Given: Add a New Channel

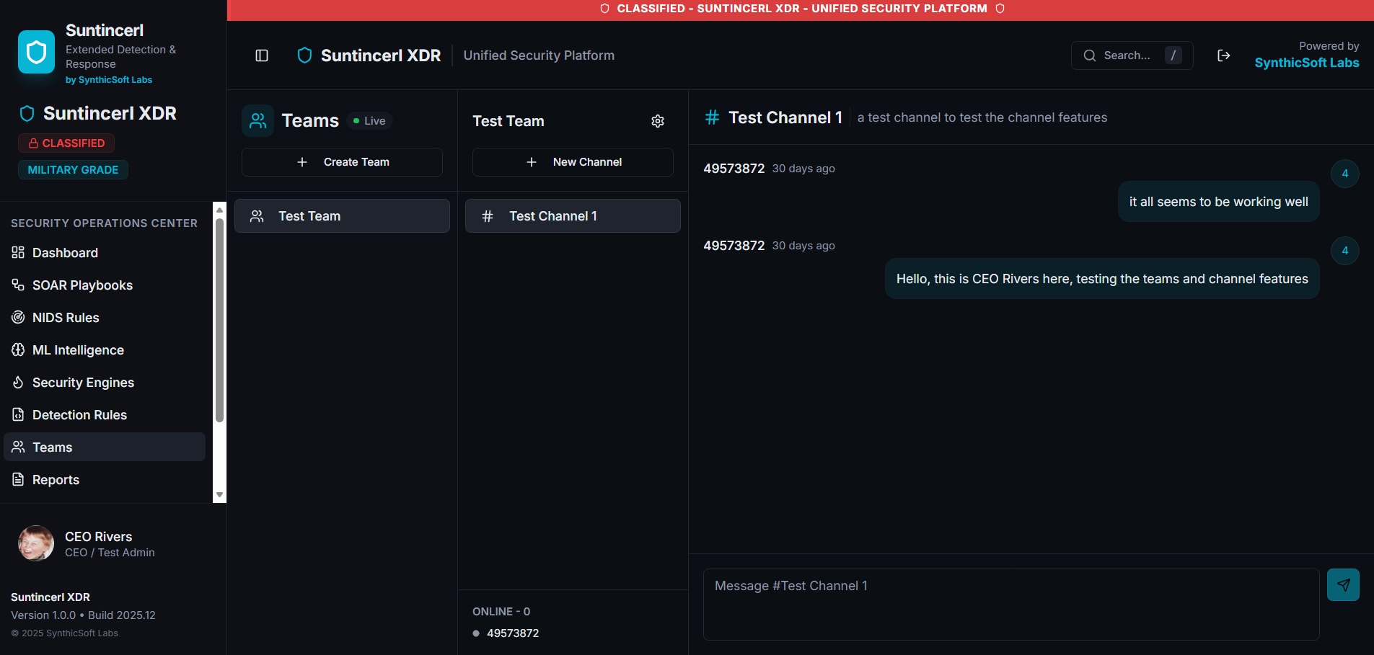Looking at the screenshot, I should click(x=573, y=162).
